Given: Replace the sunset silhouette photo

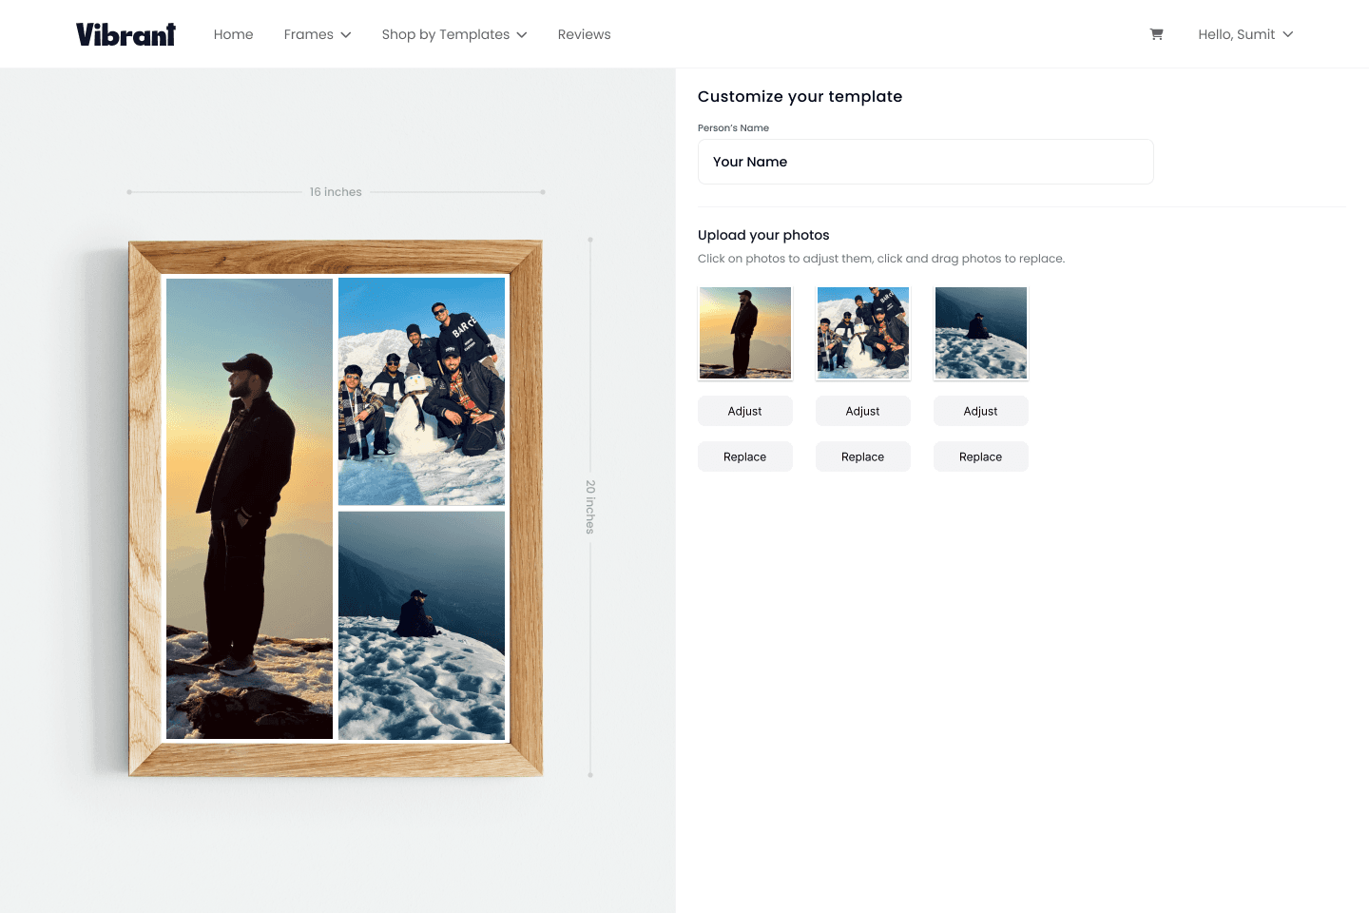Looking at the screenshot, I should point(745,456).
